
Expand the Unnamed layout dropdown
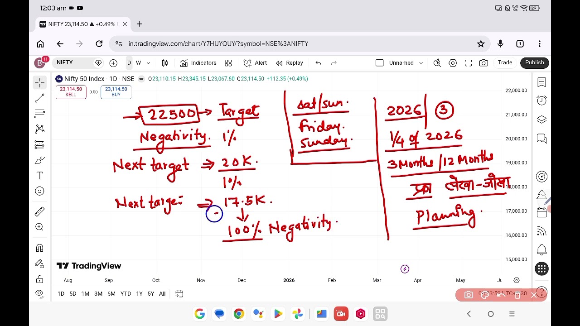click(x=420, y=63)
